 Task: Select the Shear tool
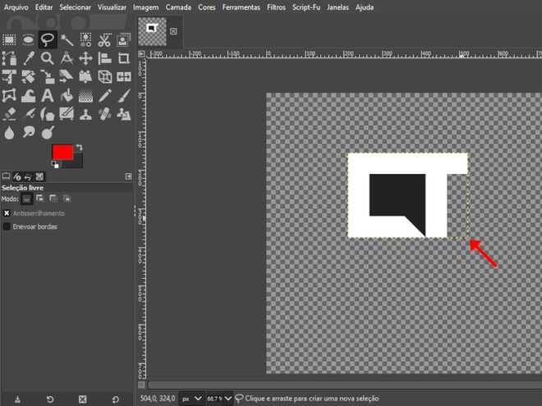tap(67, 76)
